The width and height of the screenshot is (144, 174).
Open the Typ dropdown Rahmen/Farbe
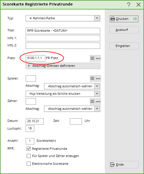[x=63, y=18]
